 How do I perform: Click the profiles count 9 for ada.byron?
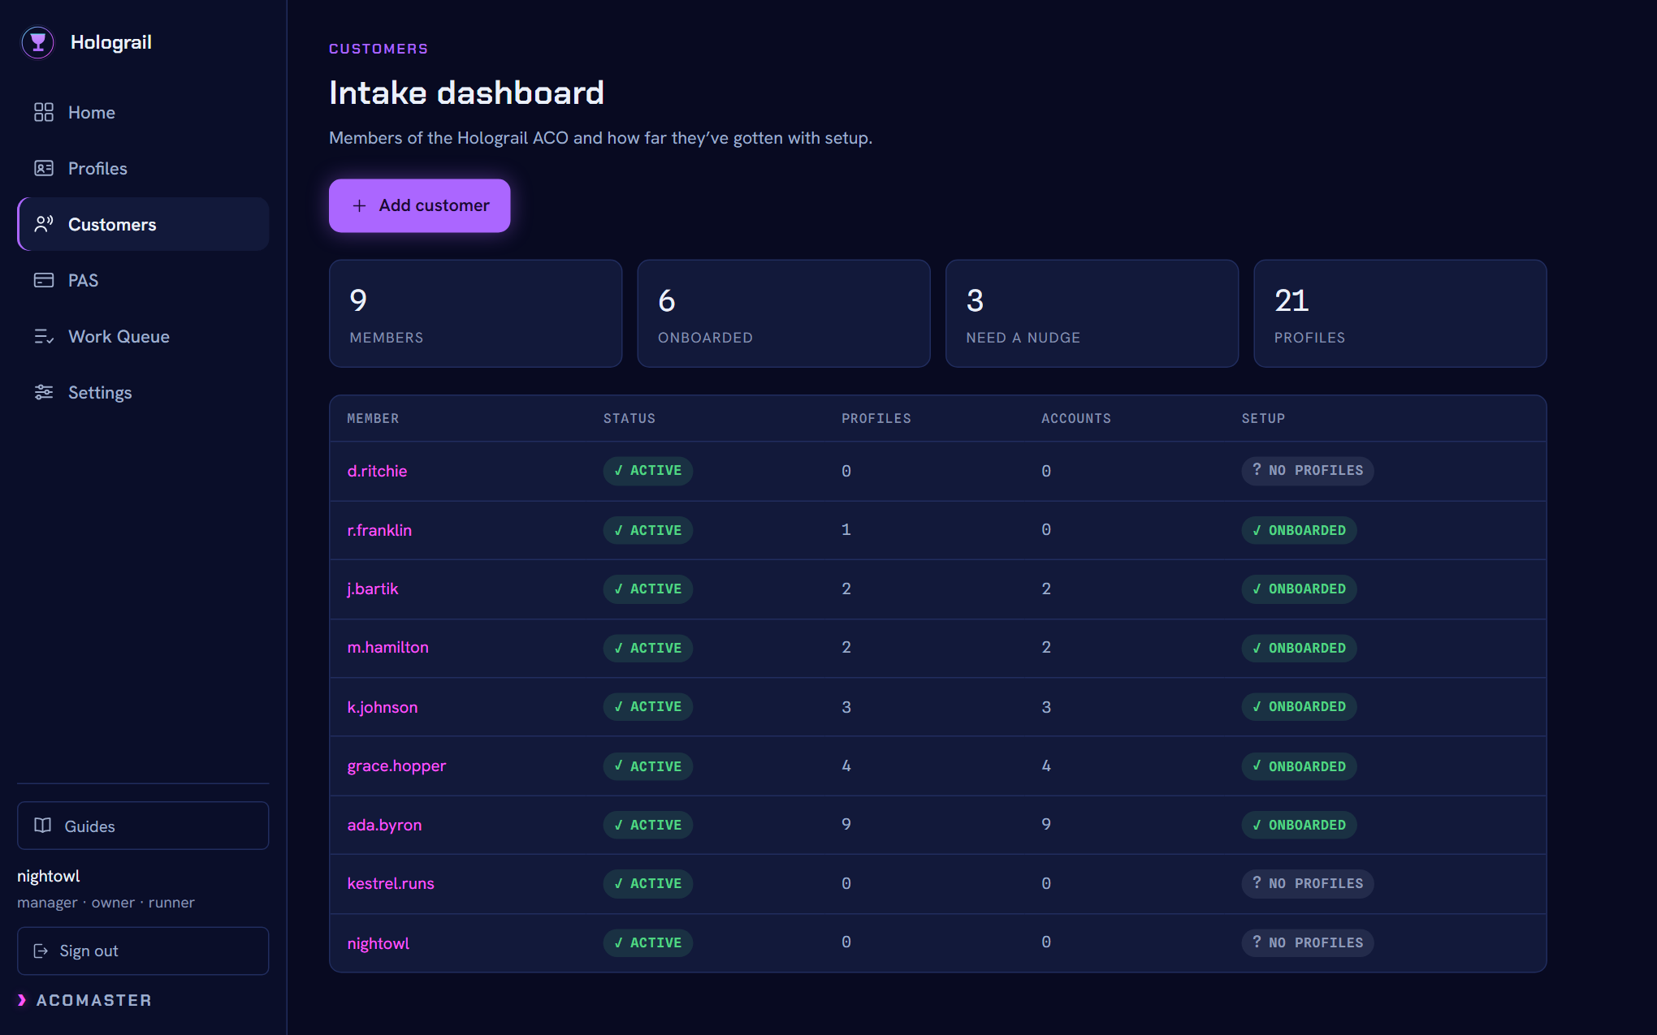pyautogui.click(x=846, y=824)
